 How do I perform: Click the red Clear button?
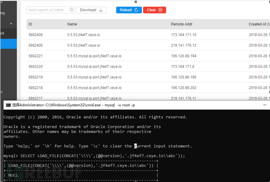[155, 10]
